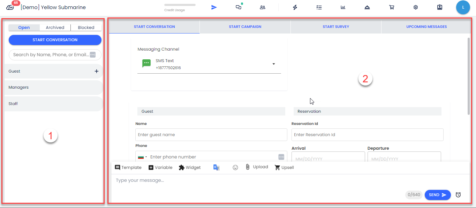
Task: Click the alarm clock schedule icon
Action: point(458,195)
